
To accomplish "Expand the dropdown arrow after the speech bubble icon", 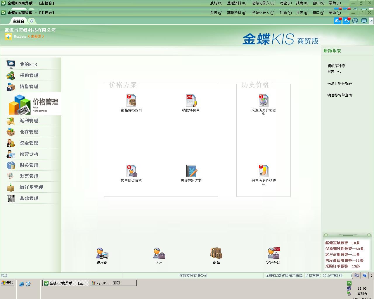I will point(371,21).
